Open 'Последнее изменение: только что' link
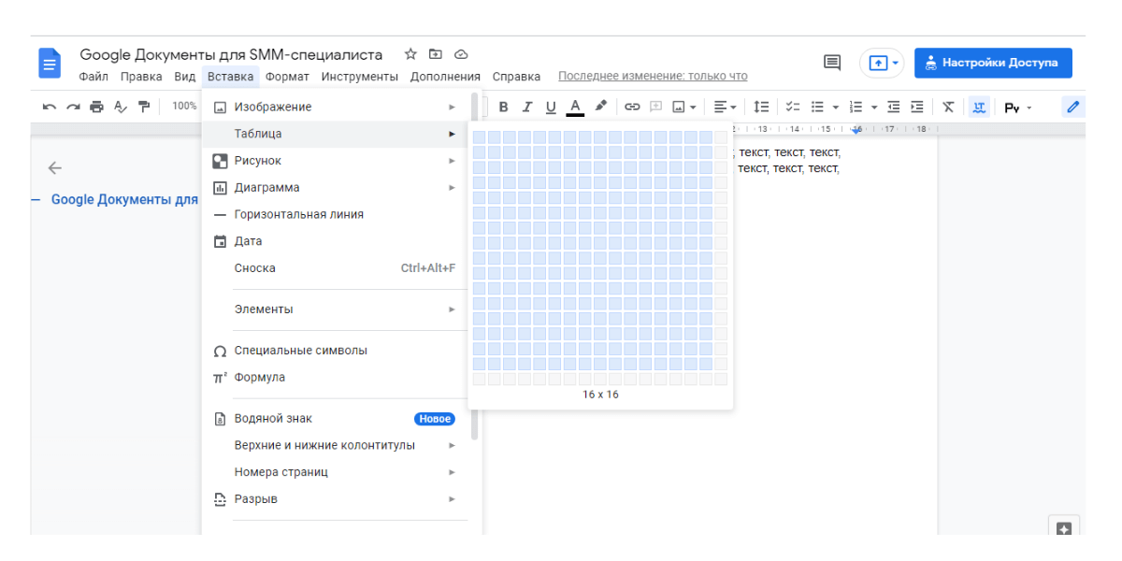 click(x=653, y=77)
